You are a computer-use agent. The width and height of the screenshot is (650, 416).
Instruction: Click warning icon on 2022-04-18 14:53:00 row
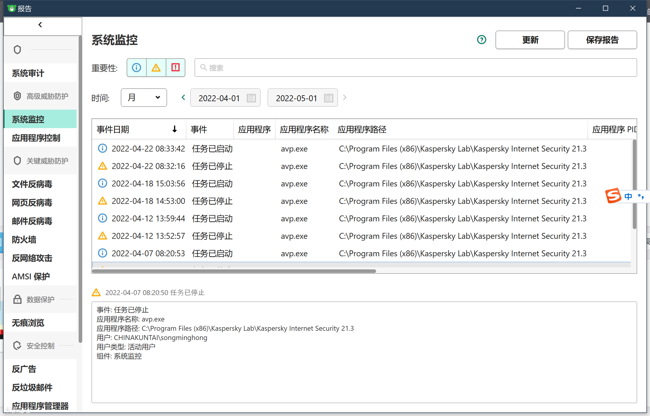(x=103, y=201)
